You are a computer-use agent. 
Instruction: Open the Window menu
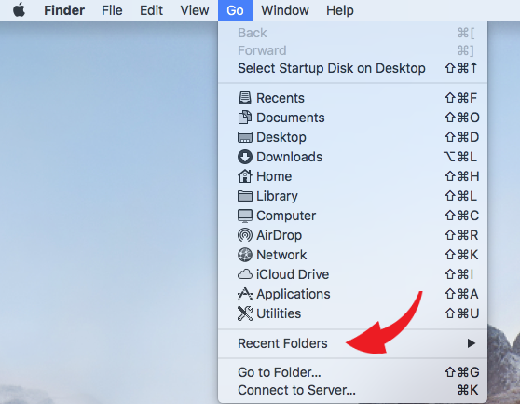(285, 10)
